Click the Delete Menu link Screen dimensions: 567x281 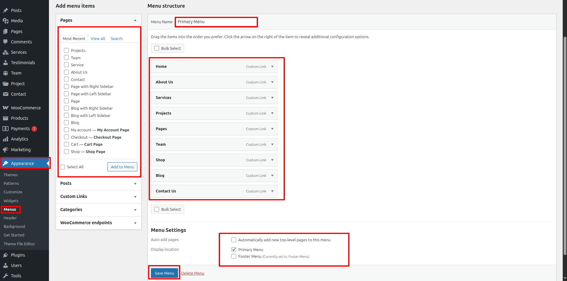(192, 273)
